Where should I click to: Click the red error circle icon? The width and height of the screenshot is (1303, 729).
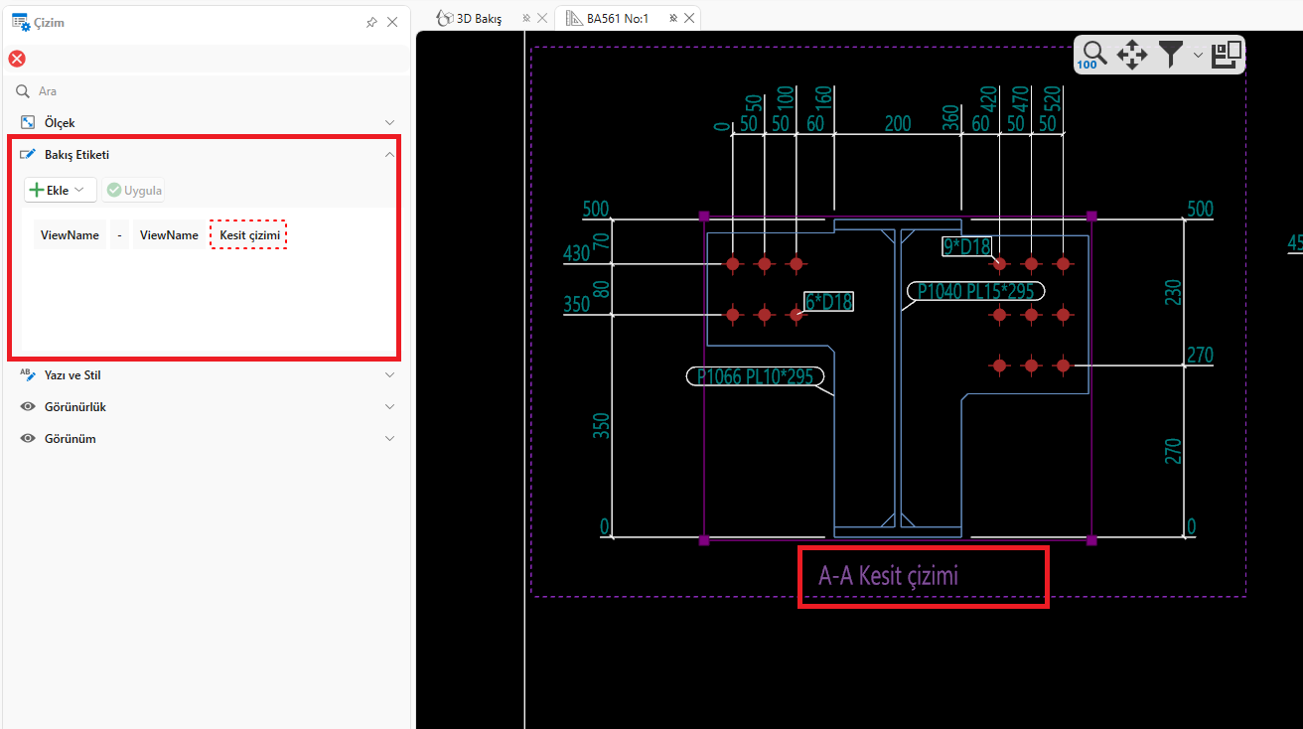(17, 59)
